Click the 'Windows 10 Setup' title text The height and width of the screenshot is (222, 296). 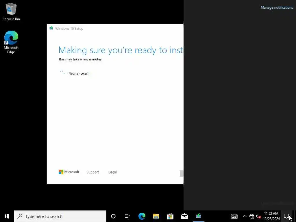[69, 29]
